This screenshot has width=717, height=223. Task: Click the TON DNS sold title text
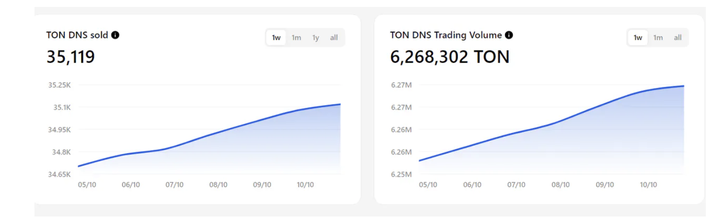coord(77,35)
